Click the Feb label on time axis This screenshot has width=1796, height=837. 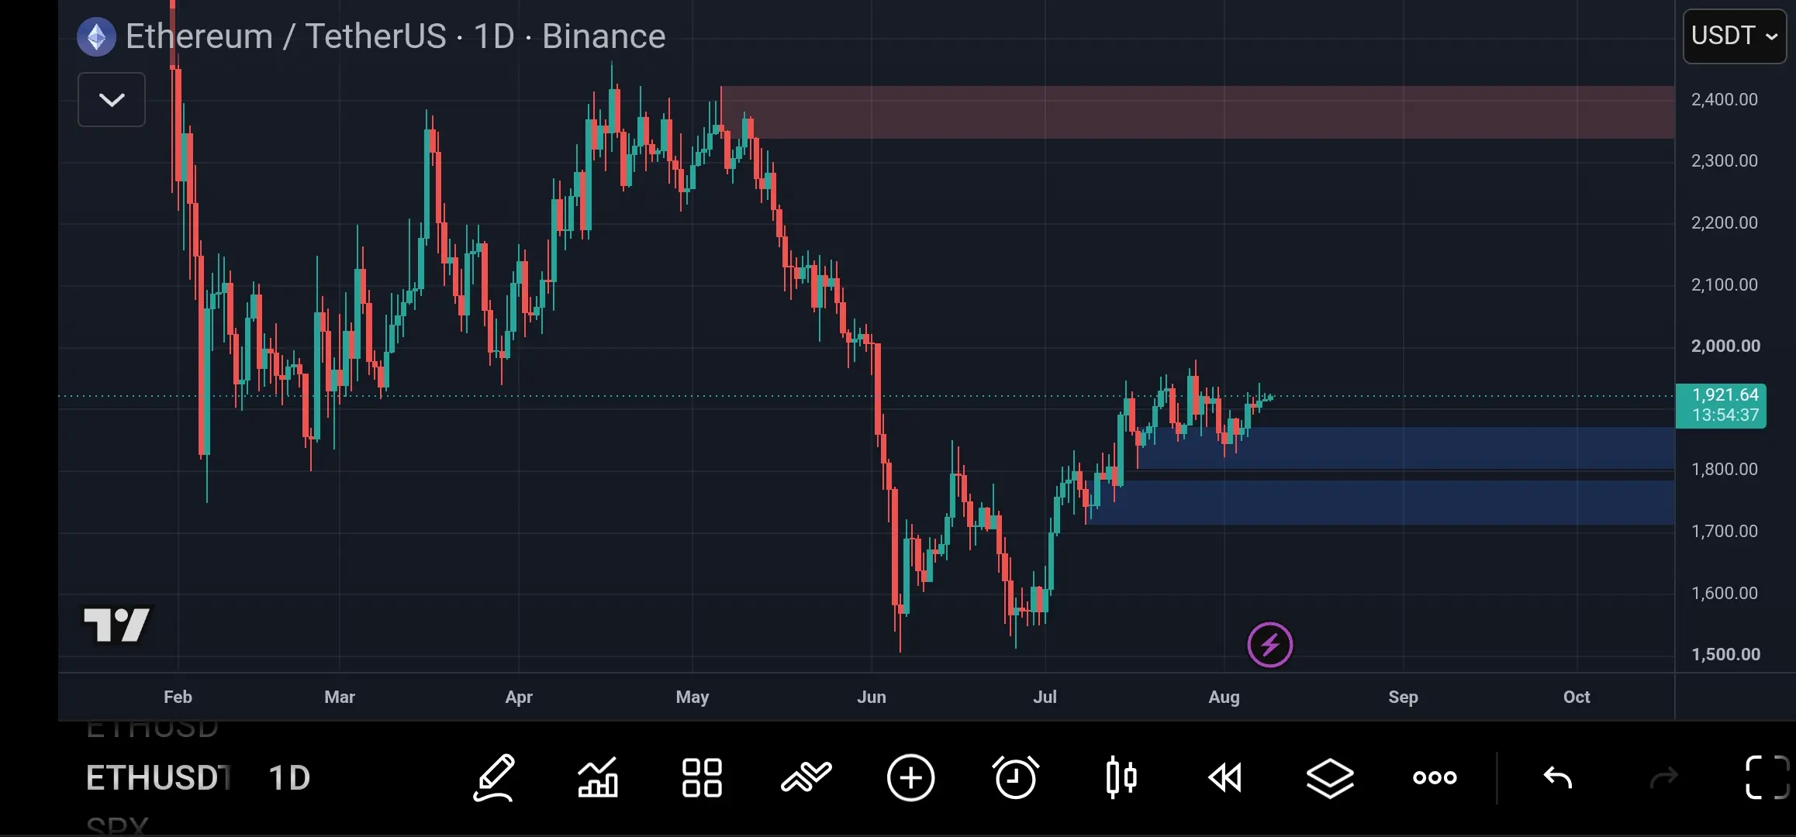[x=178, y=697]
